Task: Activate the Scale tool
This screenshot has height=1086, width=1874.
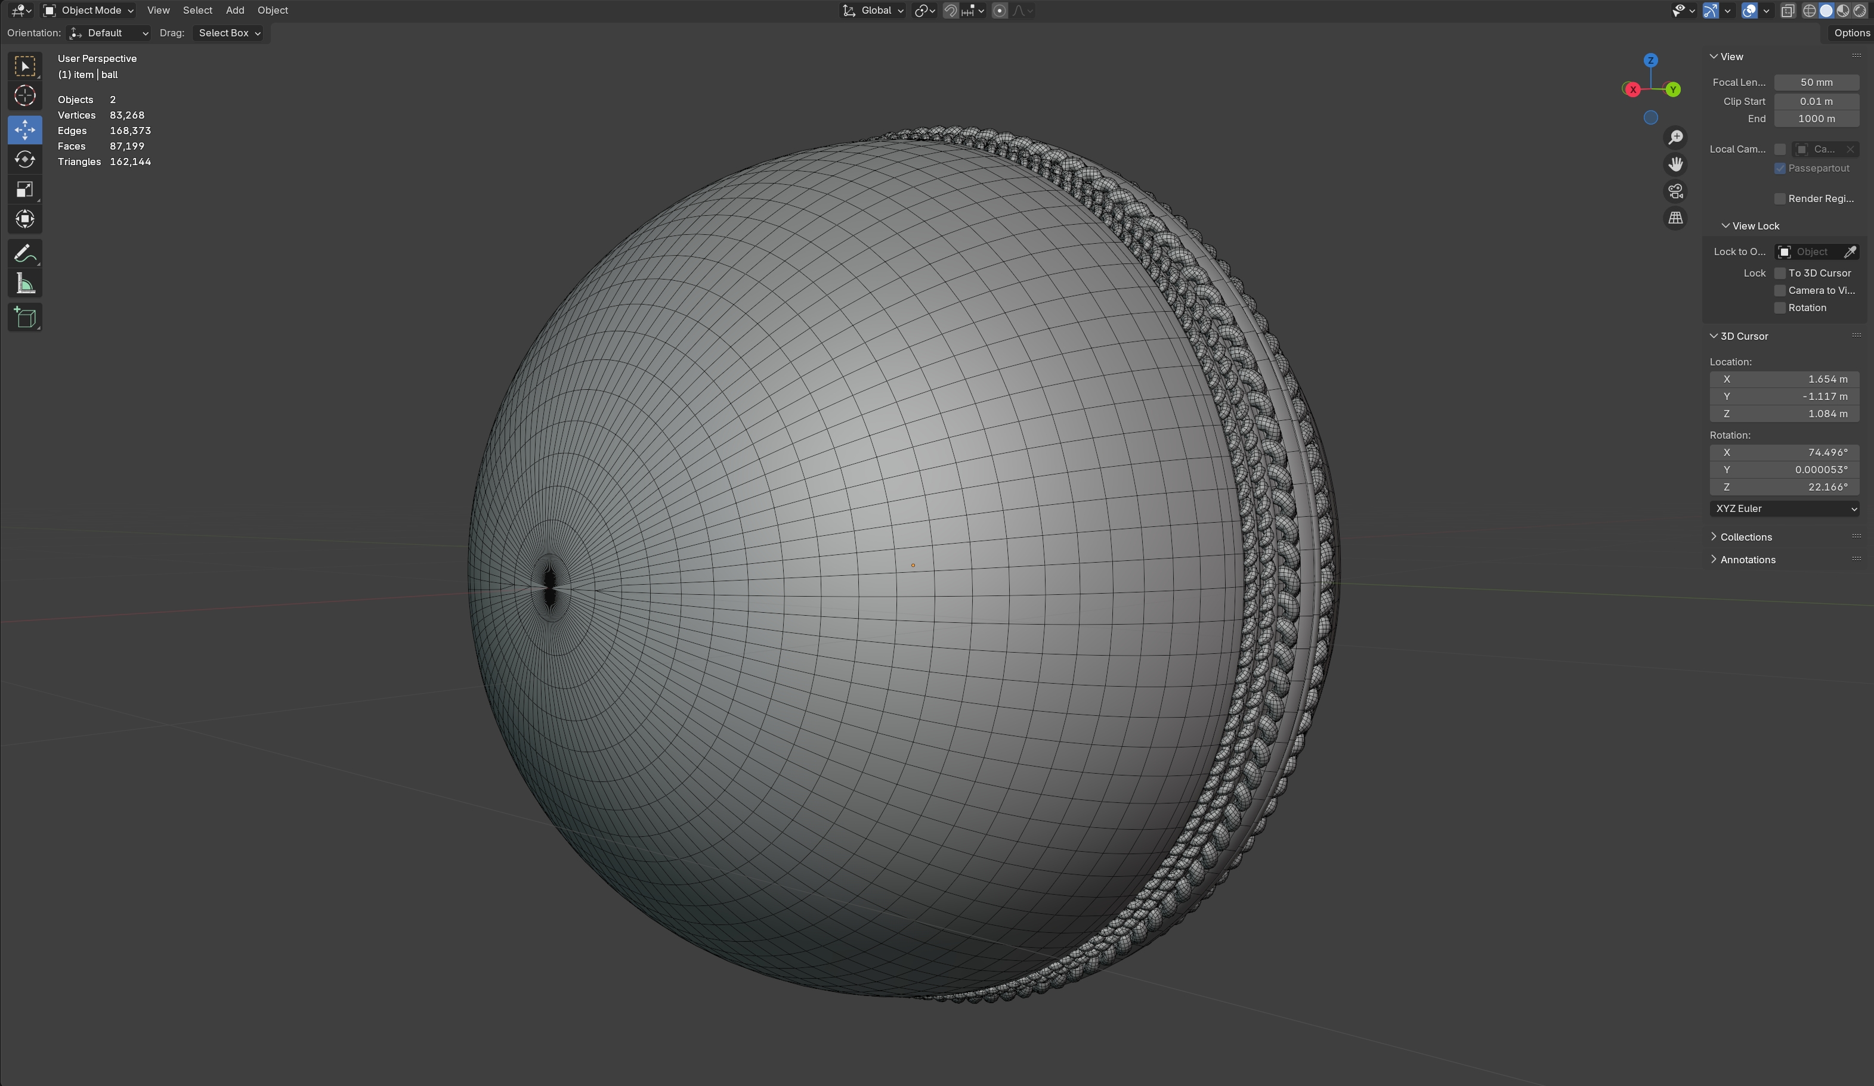Action: [x=24, y=190]
